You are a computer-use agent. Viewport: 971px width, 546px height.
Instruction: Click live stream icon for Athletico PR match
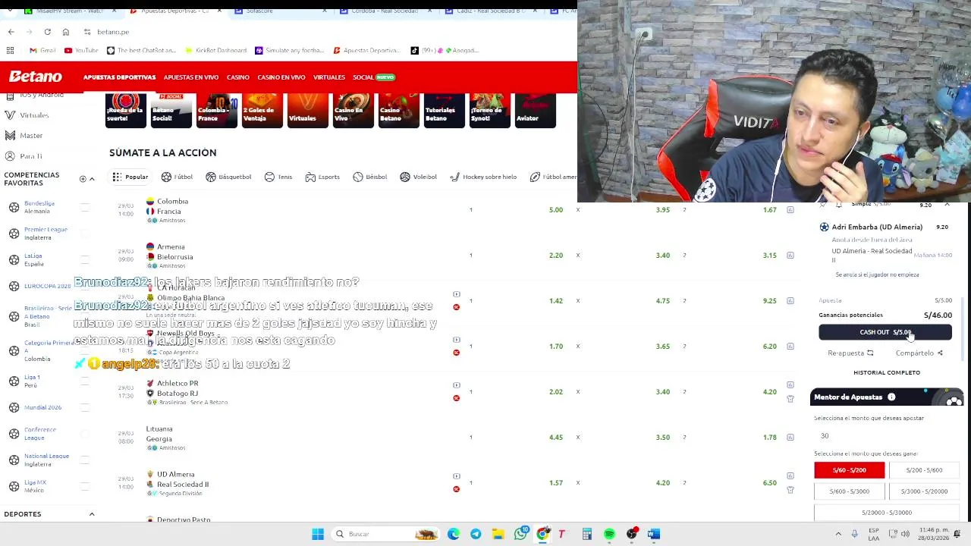pyautogui.click(x=456, y=385)
